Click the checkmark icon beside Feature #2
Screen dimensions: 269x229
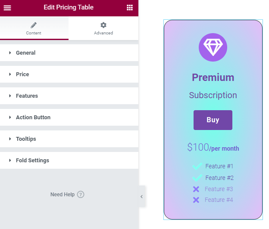197,178
